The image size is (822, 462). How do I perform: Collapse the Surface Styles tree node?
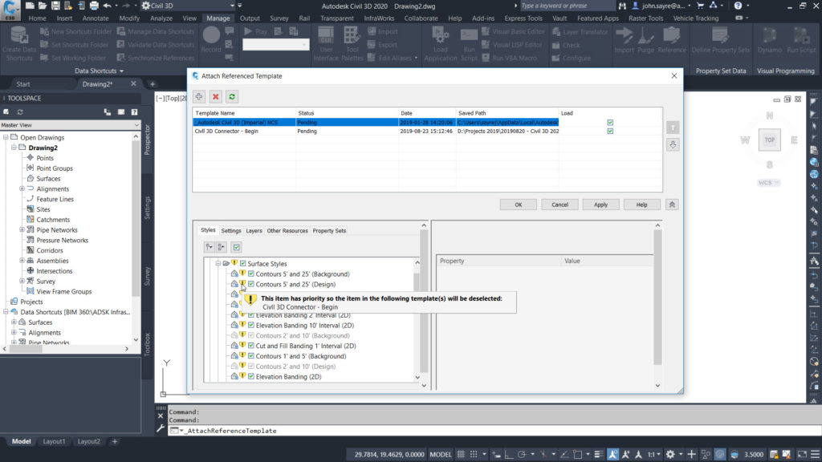click(x=218, y=263)
